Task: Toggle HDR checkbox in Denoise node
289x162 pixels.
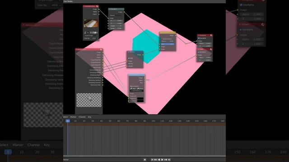Action: point(129,58)
